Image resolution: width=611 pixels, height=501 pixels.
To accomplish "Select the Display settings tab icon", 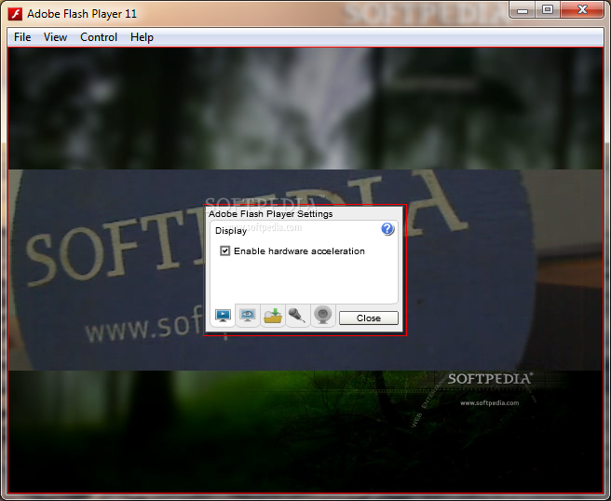I will tap(223, 316).
